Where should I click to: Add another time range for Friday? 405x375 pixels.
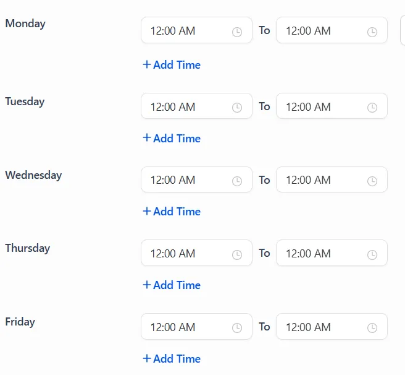(x=172, y=359)
